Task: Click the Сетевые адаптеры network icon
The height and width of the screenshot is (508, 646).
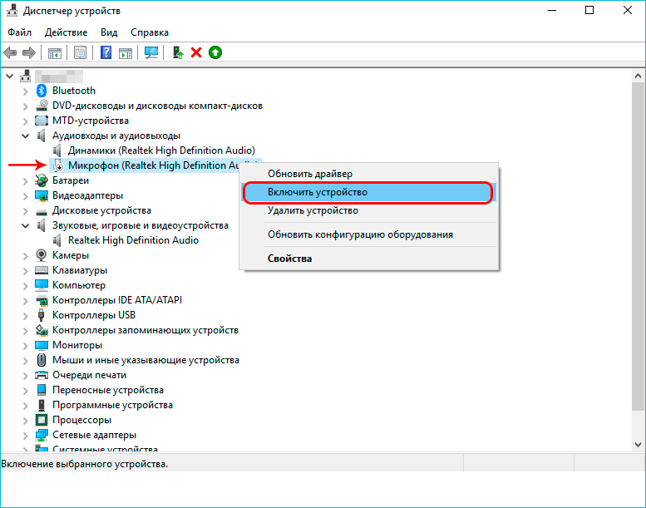Action: (42, 435)
